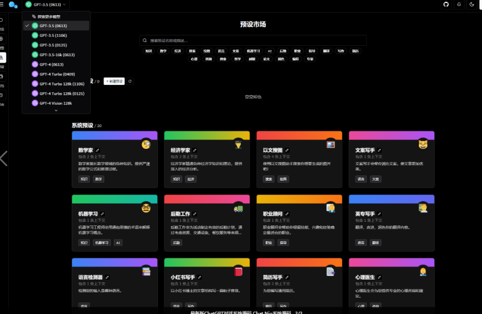Click the 文案写手 grinning cat avatar
Viewport: 482px width, 314px height.
(x=423, y=144)
